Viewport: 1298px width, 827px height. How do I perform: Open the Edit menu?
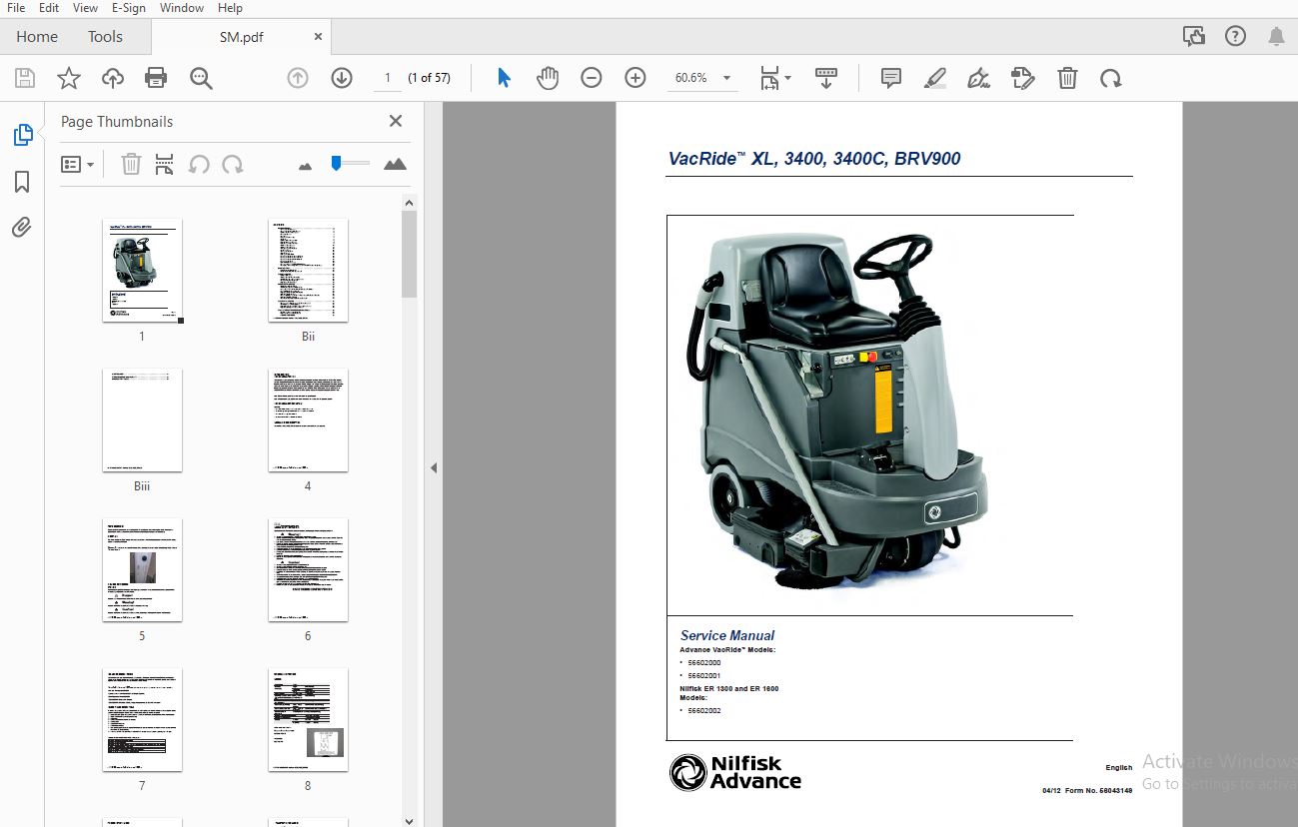pyautogui.click(x=49, y=8)
